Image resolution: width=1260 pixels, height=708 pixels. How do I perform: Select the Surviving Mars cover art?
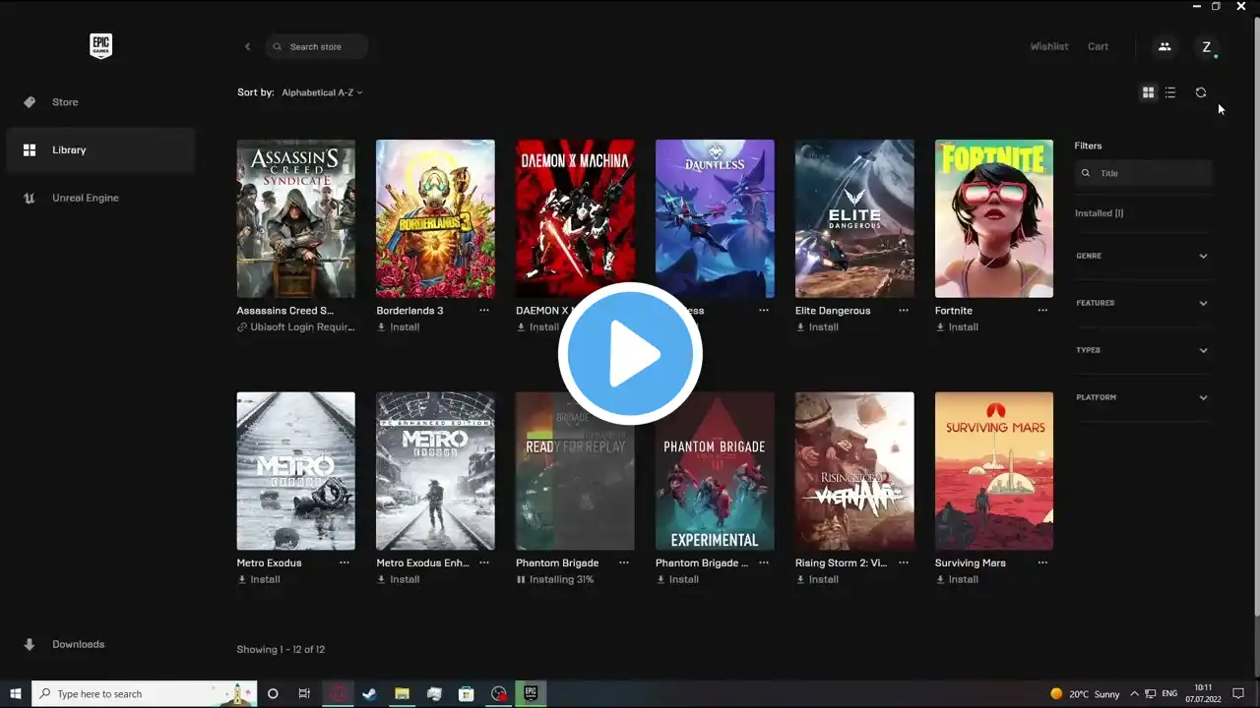click(x=994, y=471)
